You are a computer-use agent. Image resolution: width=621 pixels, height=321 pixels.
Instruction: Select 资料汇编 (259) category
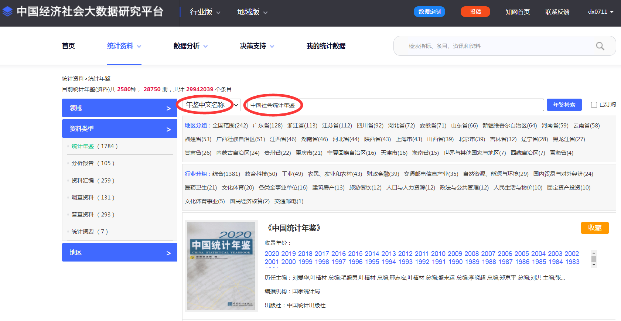[93, 181]
